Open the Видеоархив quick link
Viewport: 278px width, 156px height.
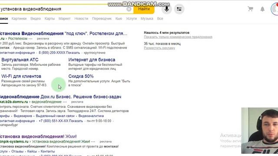coord(23,116)
